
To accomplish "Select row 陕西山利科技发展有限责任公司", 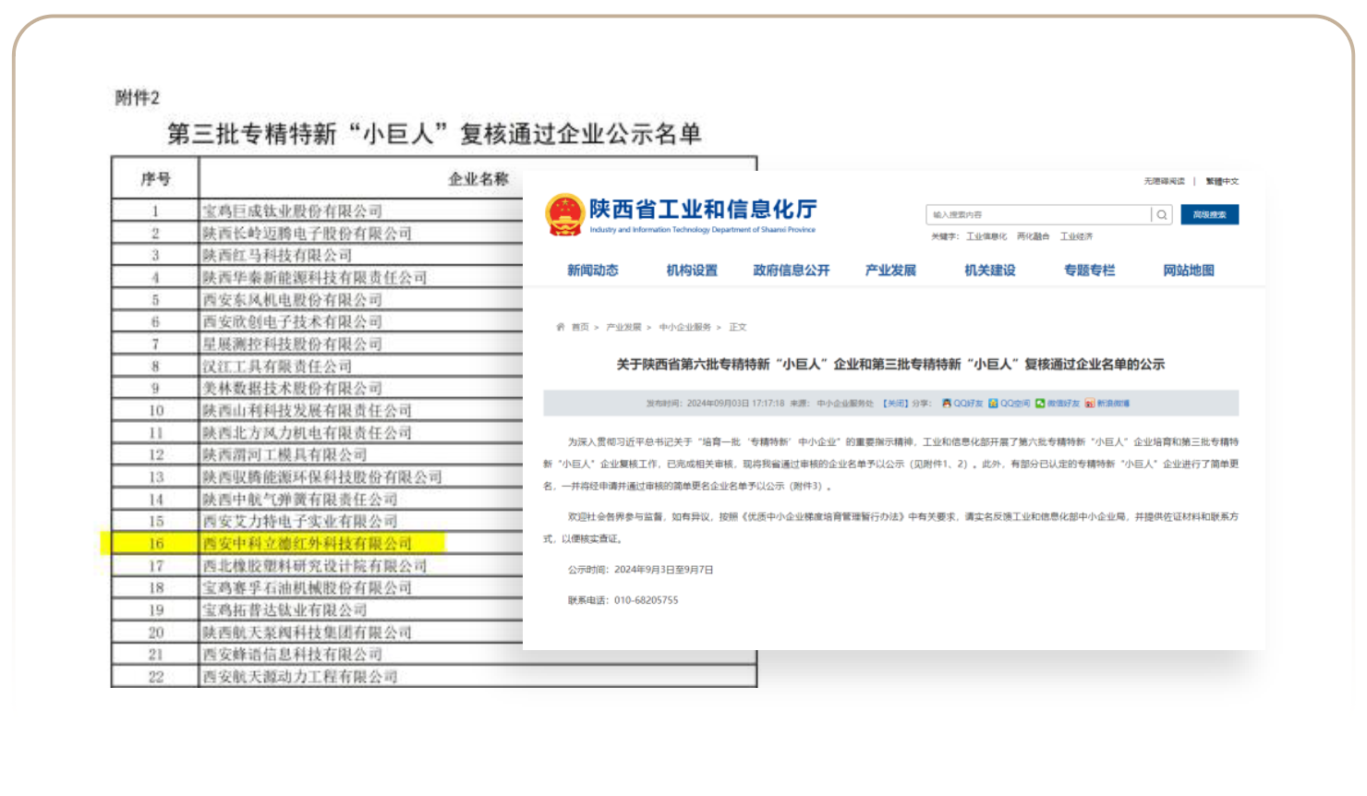I will [x=307, y=411].
